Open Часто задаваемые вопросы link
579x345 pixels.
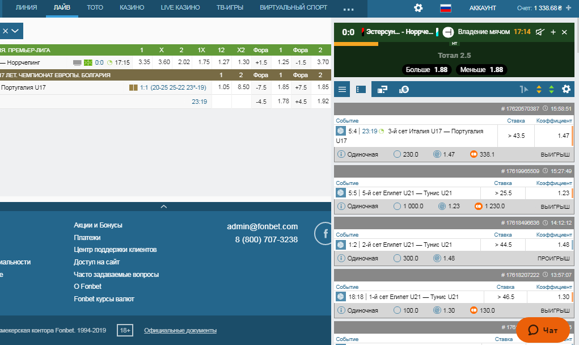coord(116,275)
